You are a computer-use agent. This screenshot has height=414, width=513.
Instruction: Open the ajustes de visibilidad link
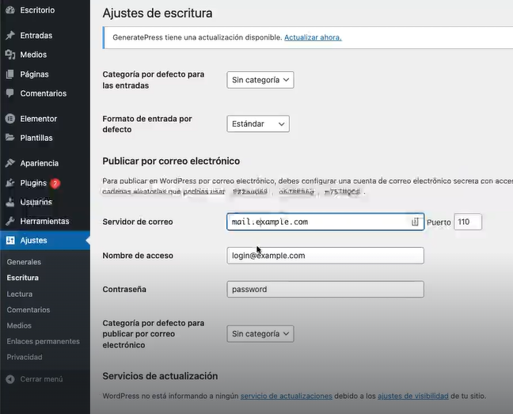[x=413, y=396]
